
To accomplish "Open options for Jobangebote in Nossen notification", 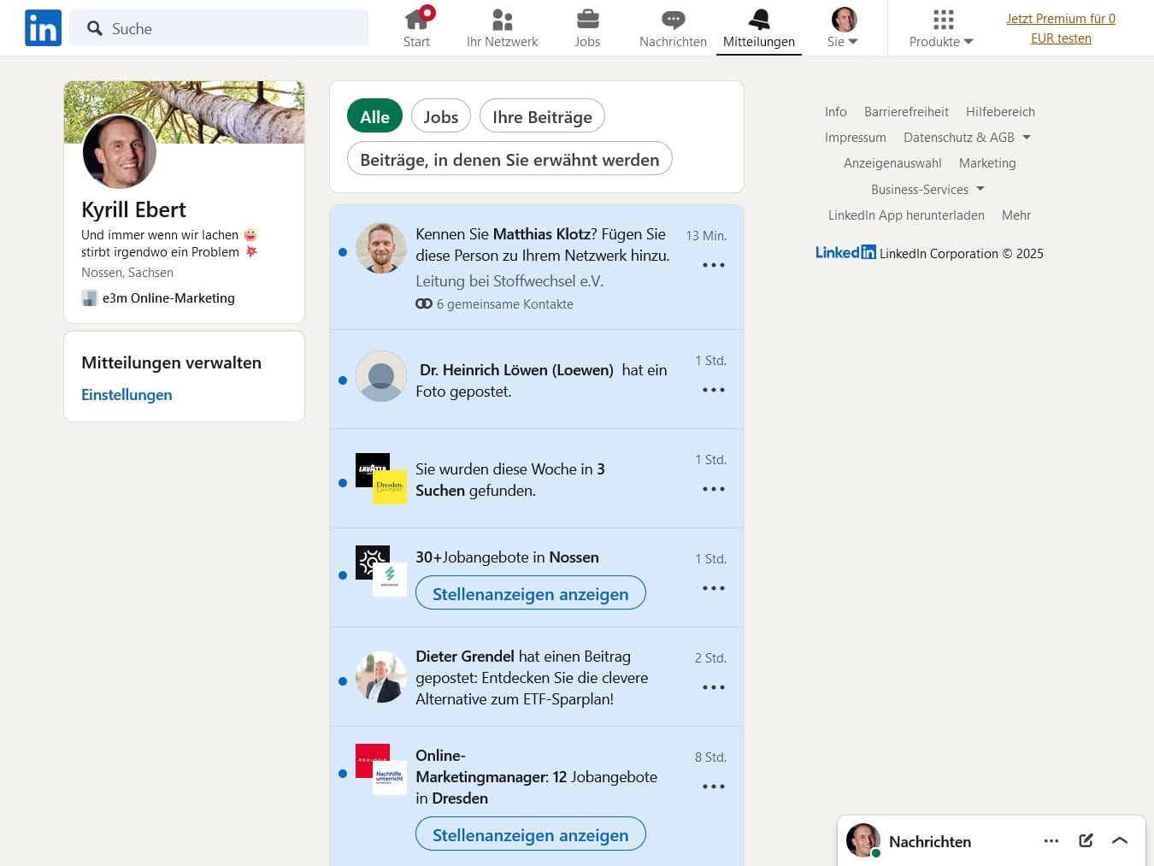I will [714, 588].
